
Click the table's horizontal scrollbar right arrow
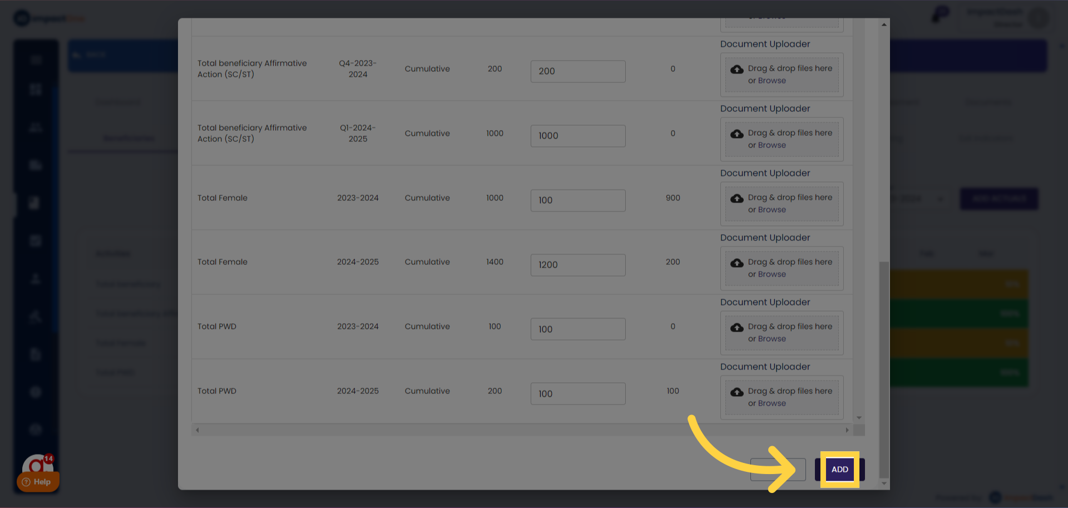click(847, 430)
